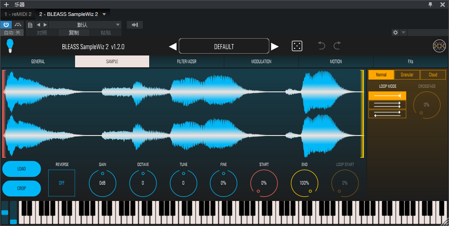Select next preset with right triangle
The width and height of the screenshot is (449, 226).
click(275, 46)
